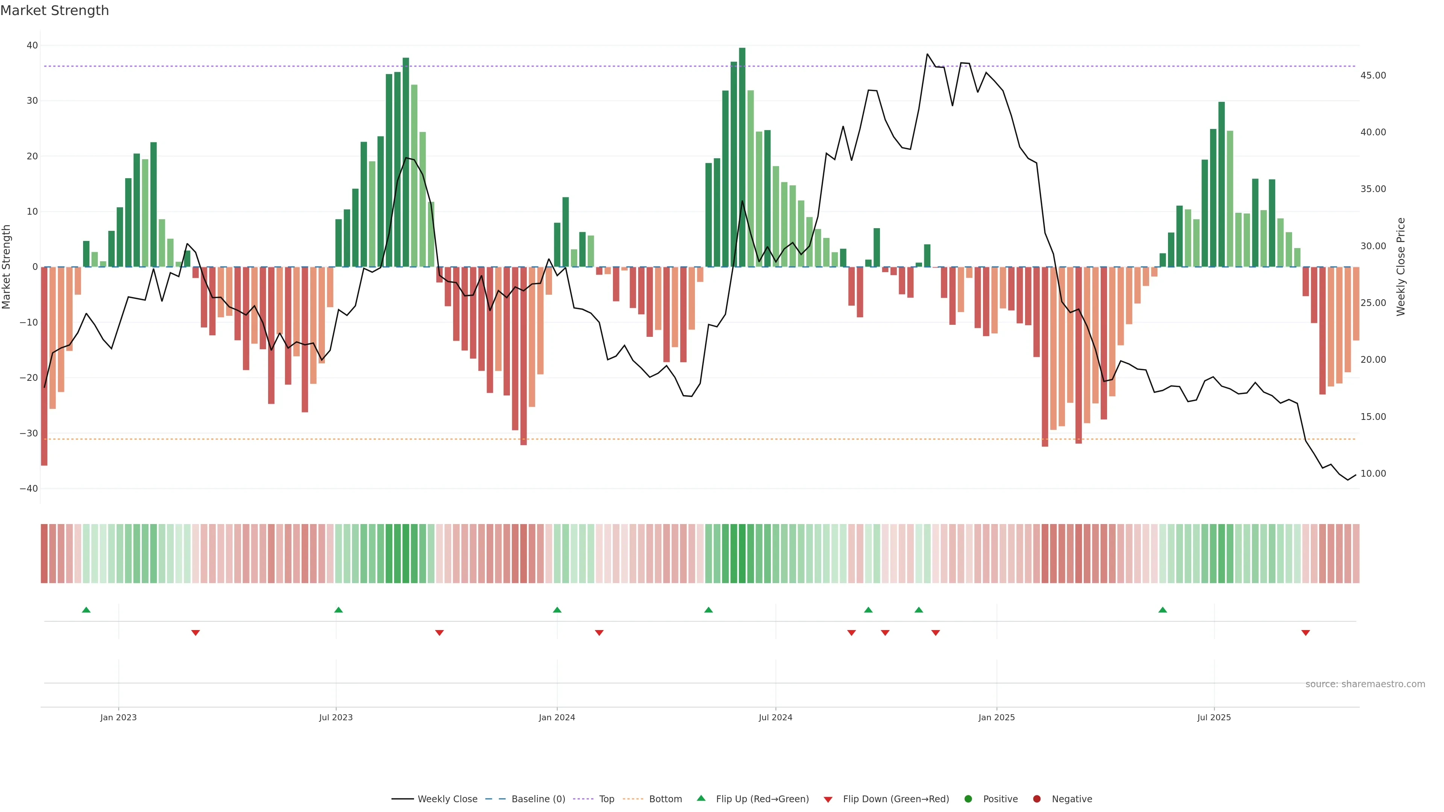This screenshot has width=1444, height=812.
Task: Click the darkest green heatmap cell near Jul 2024
Action: coord(742,553)
